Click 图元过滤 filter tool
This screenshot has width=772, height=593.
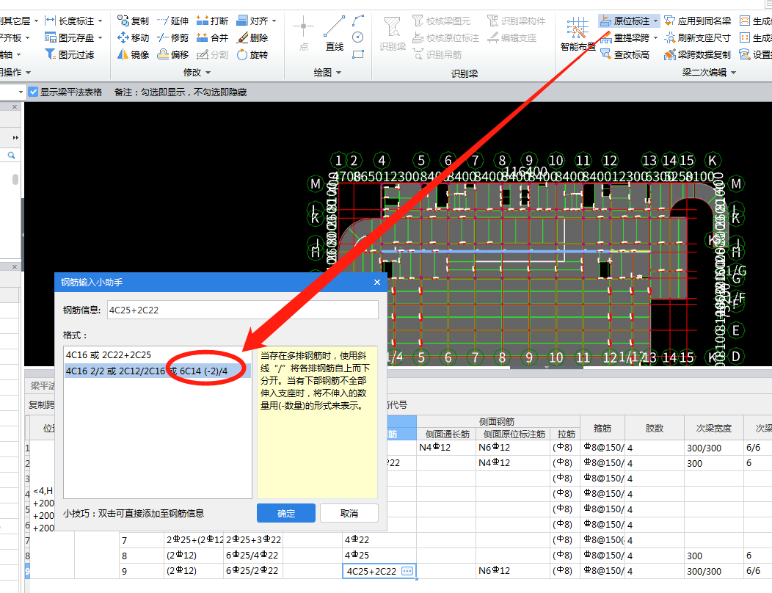coord(70,54)
